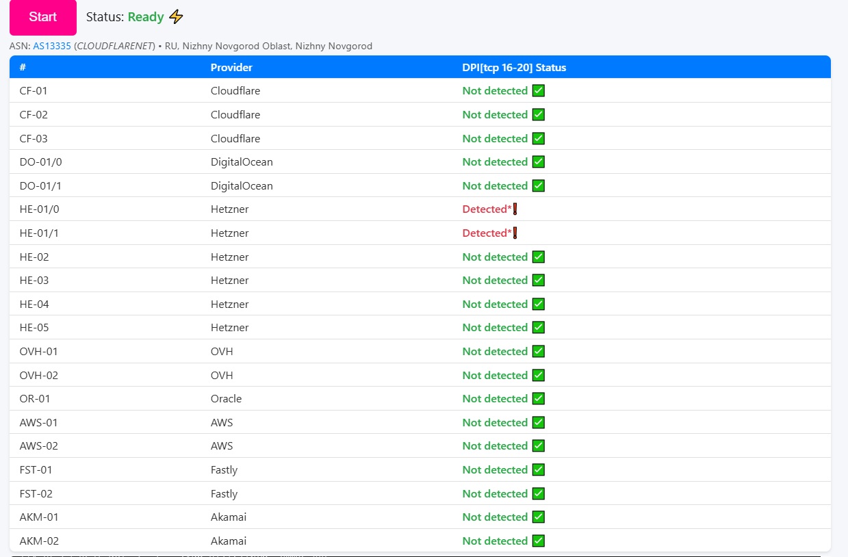Click the red exclamation icon in the HE-01/1 row
Image resolution: width=848 pixels, height=557 pixels.
515,233
